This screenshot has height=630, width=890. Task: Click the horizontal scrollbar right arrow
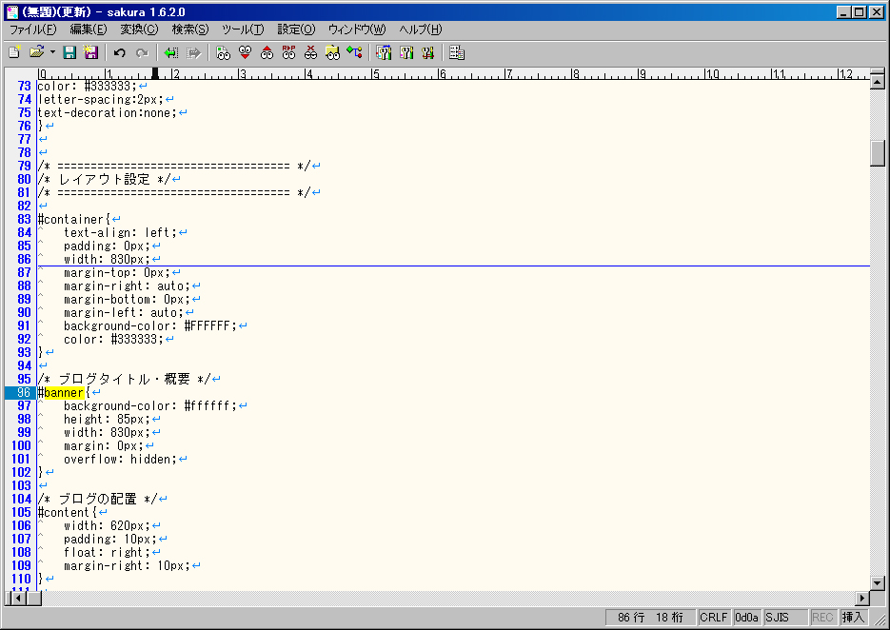point(862,598)
